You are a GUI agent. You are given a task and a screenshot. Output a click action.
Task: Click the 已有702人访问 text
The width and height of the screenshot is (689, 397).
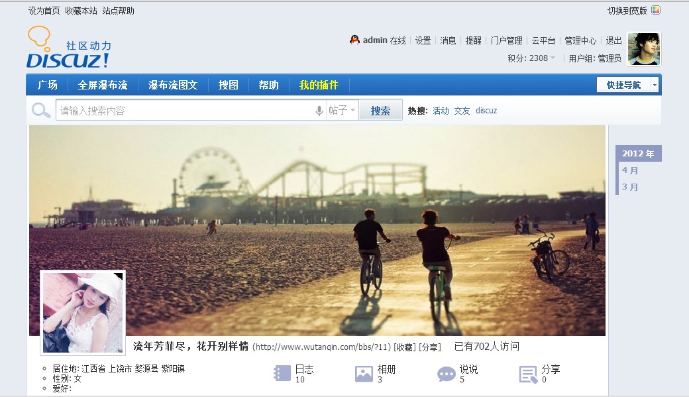point(487,347)
